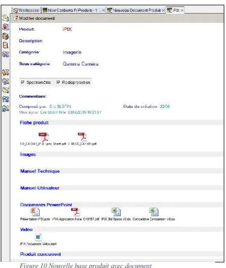Open Présentation iPIX.pptx PowerPoint file icon
The width and height of the screenshot is (226, 268).
[x=35, y=212]
